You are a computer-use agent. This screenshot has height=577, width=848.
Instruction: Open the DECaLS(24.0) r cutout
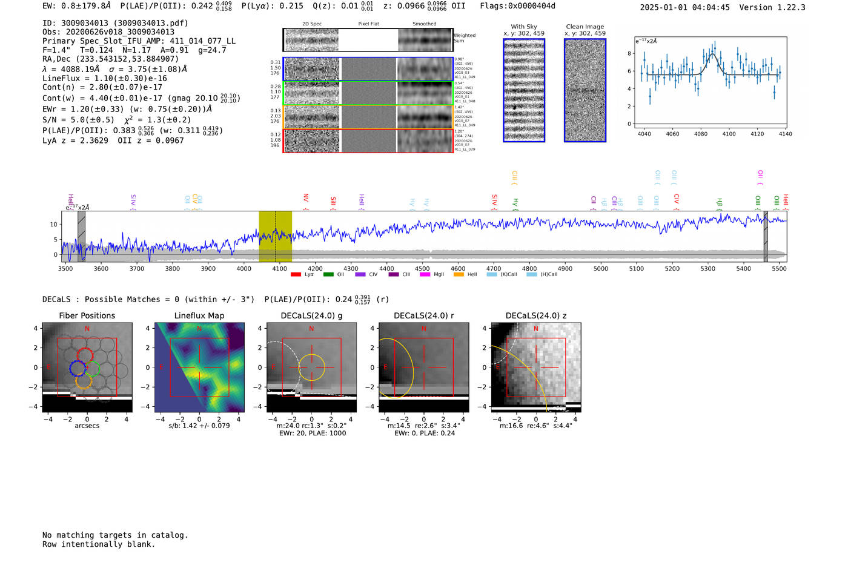tap(423, 367)
